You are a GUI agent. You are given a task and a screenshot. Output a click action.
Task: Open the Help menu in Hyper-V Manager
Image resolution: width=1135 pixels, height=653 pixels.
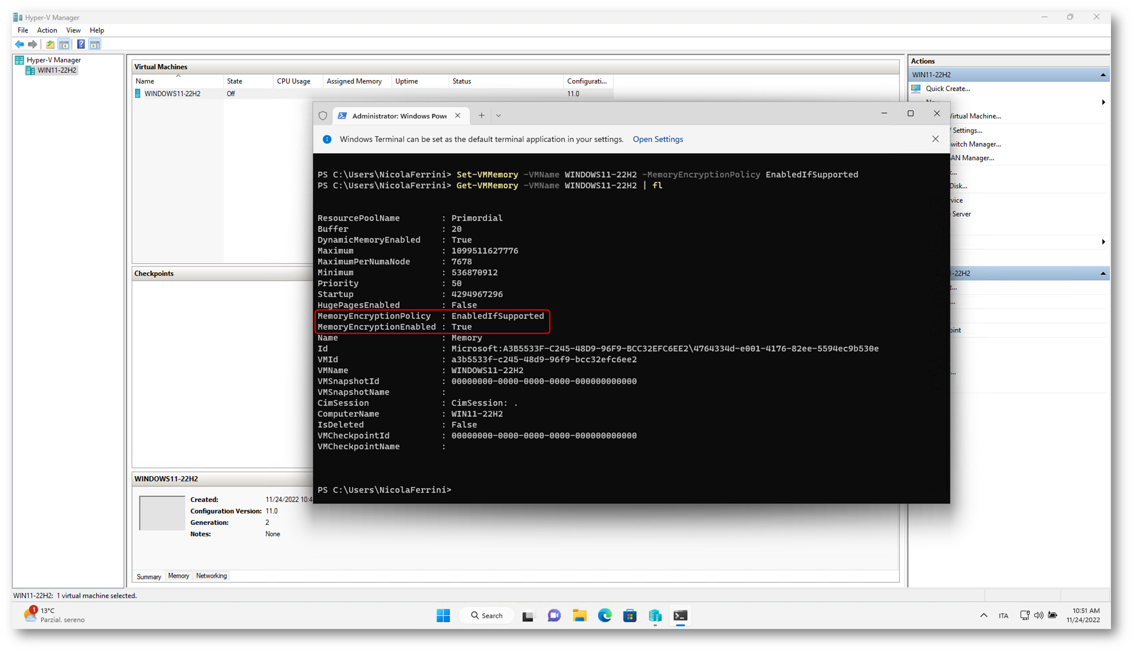[x=97, y=30]
